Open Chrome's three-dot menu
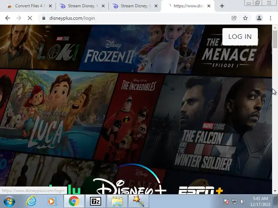Screen dimensions: 278x208 point(270,18)
